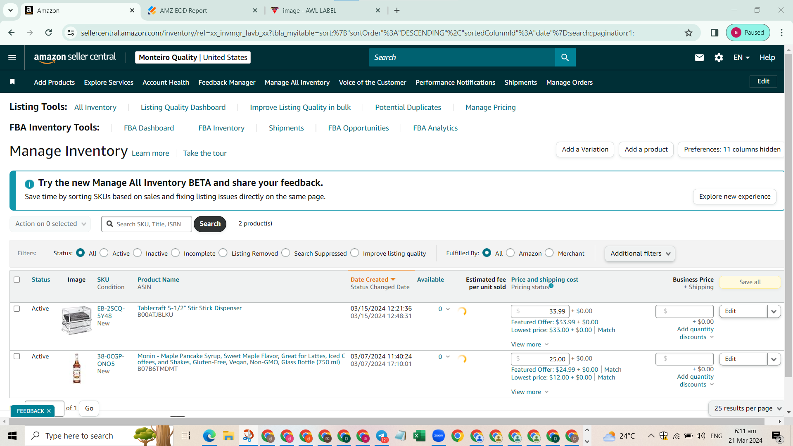
Task: Expand View more for Monin pricing
Action: pyautogui.click(x=530, y=392)
